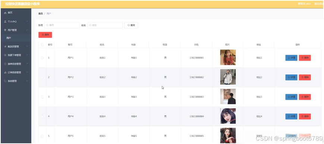The width and height of the screenshot is (324, 144).
Task: Check the checkbox for row 用户5
Action: (x=43, y=136)
